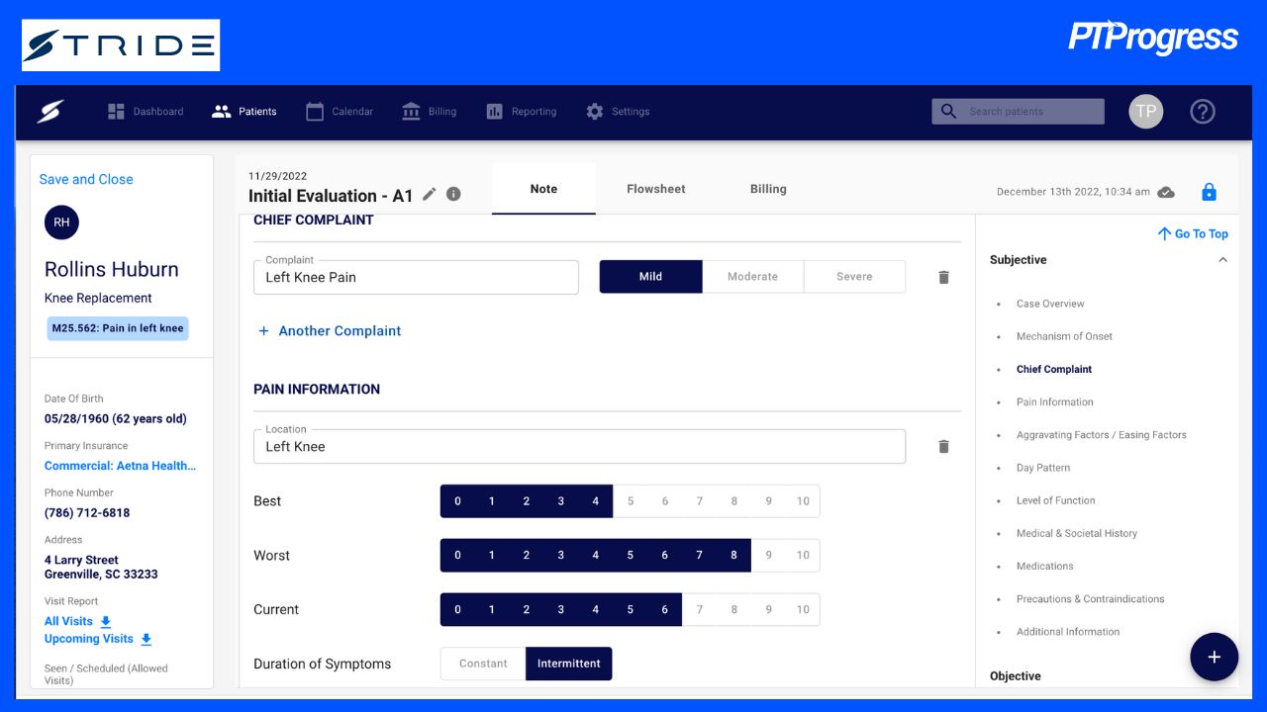Switch to the Flowsheet tab
This screenshot has width=1267, height=712.
tap(655, 189)
